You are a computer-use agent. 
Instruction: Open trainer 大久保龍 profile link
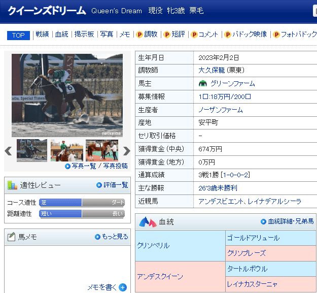click(212, 71)
